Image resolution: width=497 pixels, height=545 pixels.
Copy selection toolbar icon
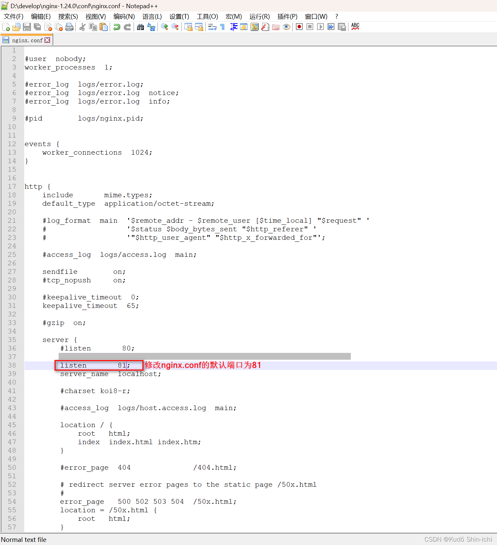coord(93,27)
